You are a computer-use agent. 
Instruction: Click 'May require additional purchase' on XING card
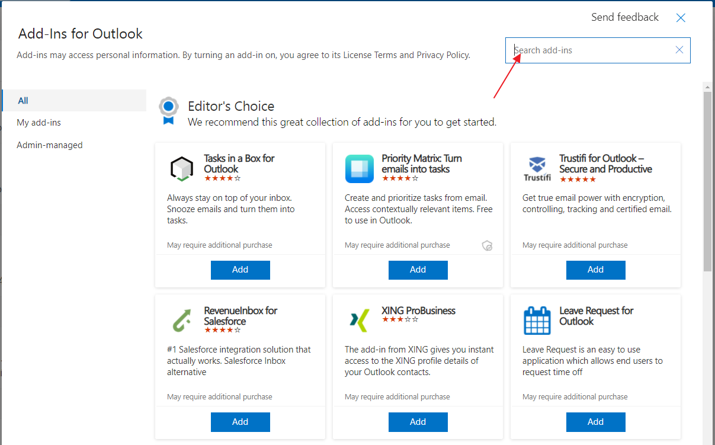tap(397, 397)
